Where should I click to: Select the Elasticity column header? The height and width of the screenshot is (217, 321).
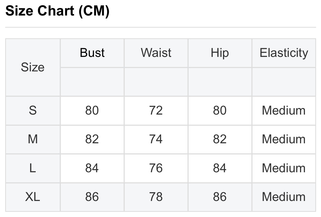pos(284,53)
